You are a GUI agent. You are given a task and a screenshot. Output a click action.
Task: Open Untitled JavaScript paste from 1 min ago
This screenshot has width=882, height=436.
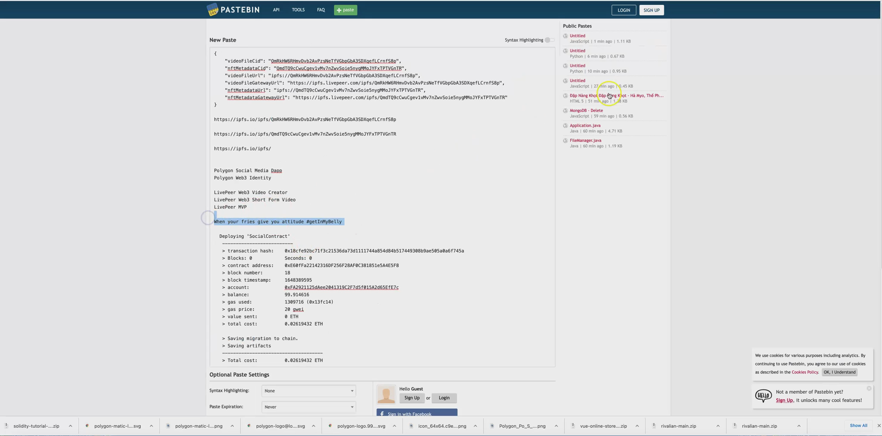578,36
